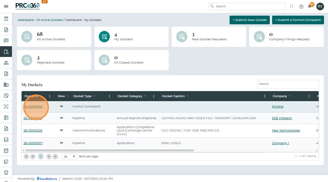The height and width of the screenshot is (182, 328).
Task: Select the Rejected Dockets card
Action: tap(54, 60)
